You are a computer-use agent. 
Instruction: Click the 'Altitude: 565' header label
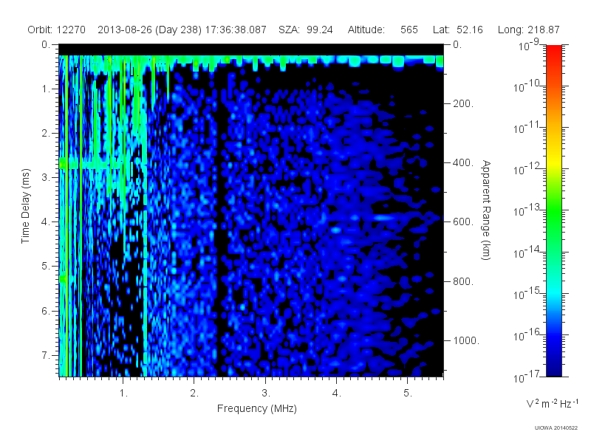tap(383, 30)
